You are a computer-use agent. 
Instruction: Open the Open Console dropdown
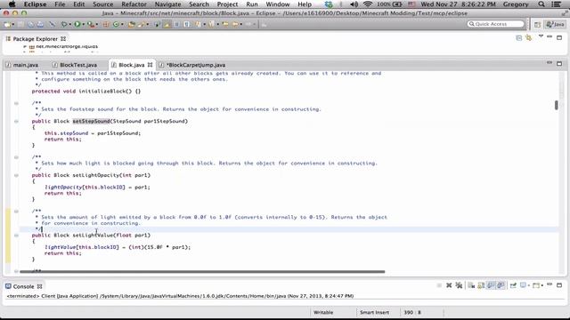pos(542,285)
